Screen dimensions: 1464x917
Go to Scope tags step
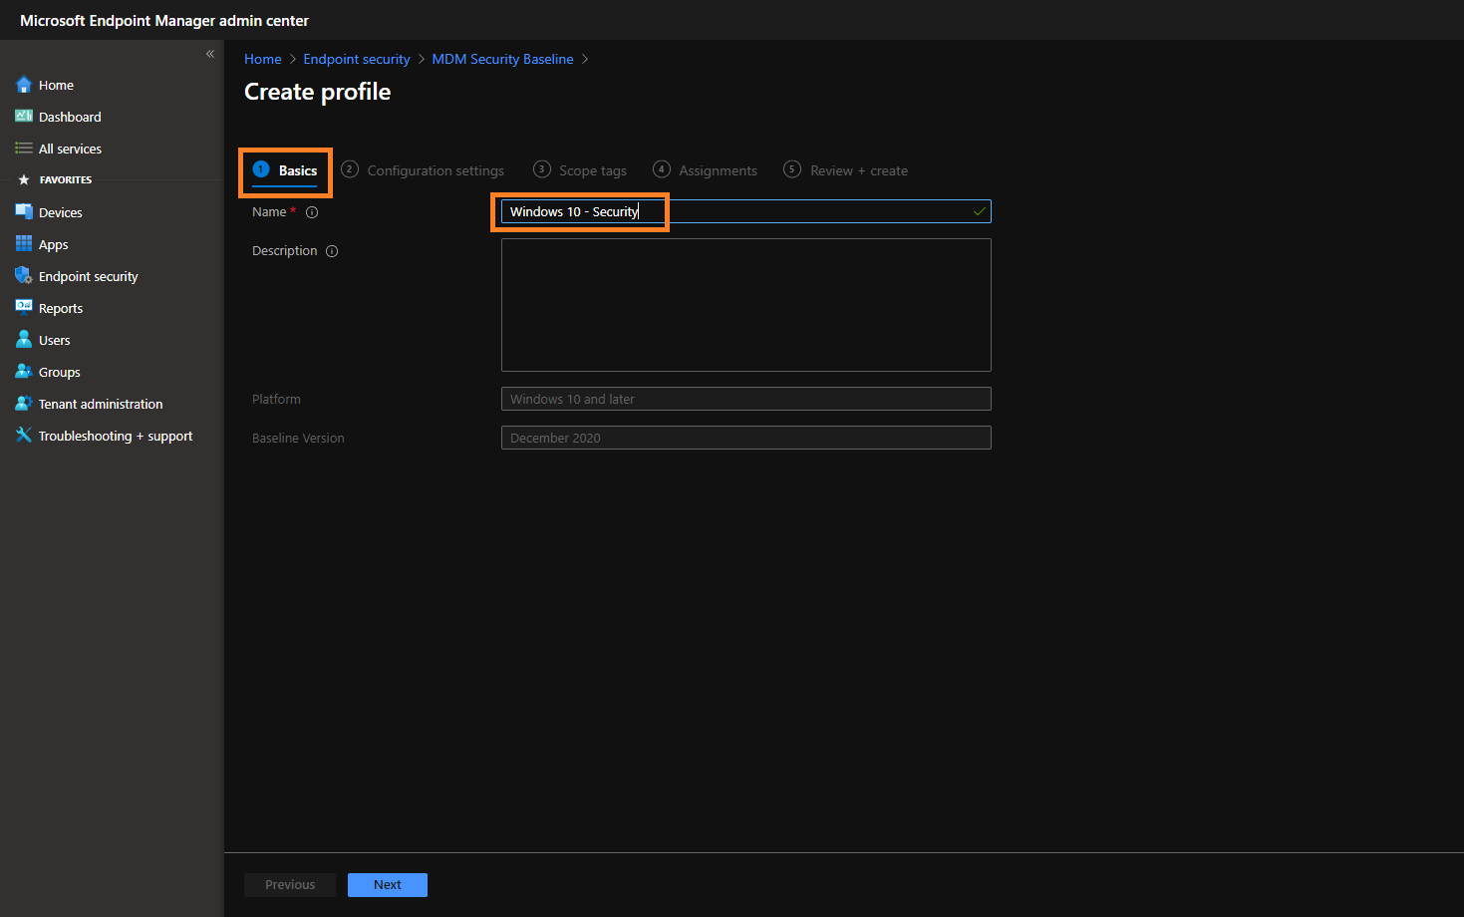580,170
